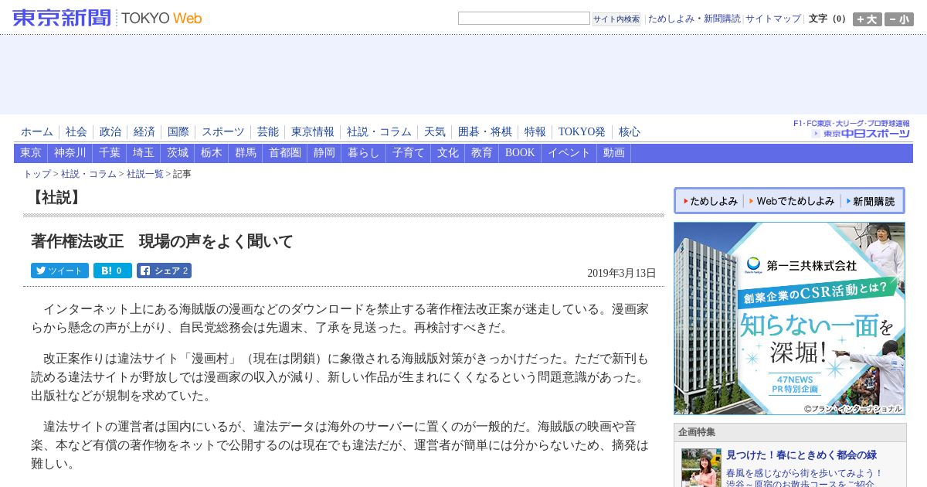Select the イベント tab
The image size is (927, 487).
(569, 153)
